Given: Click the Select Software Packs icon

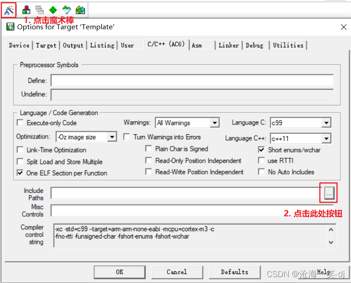Looking at the screenshot, I should click(67, 10).
